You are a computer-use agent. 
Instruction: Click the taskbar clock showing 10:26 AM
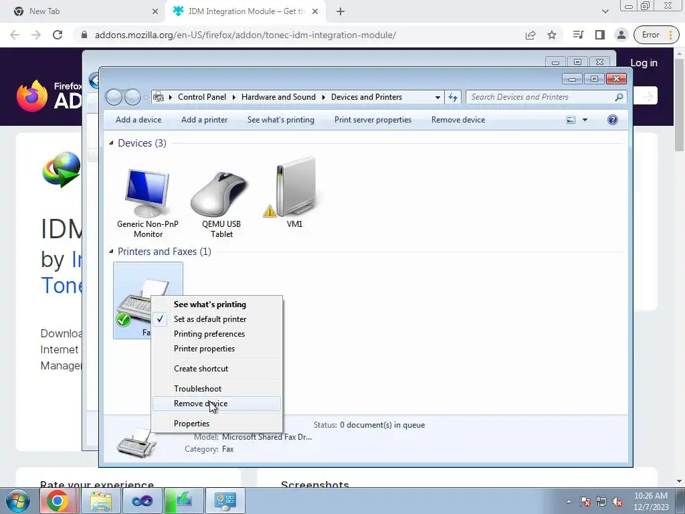click(x=650, y=501)
